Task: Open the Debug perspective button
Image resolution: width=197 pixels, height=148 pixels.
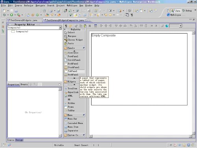Action: pyautogui.click(x=187, y=11)
